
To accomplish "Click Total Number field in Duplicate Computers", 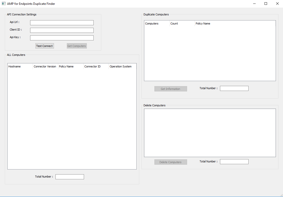I will click(x=234, y=88).
